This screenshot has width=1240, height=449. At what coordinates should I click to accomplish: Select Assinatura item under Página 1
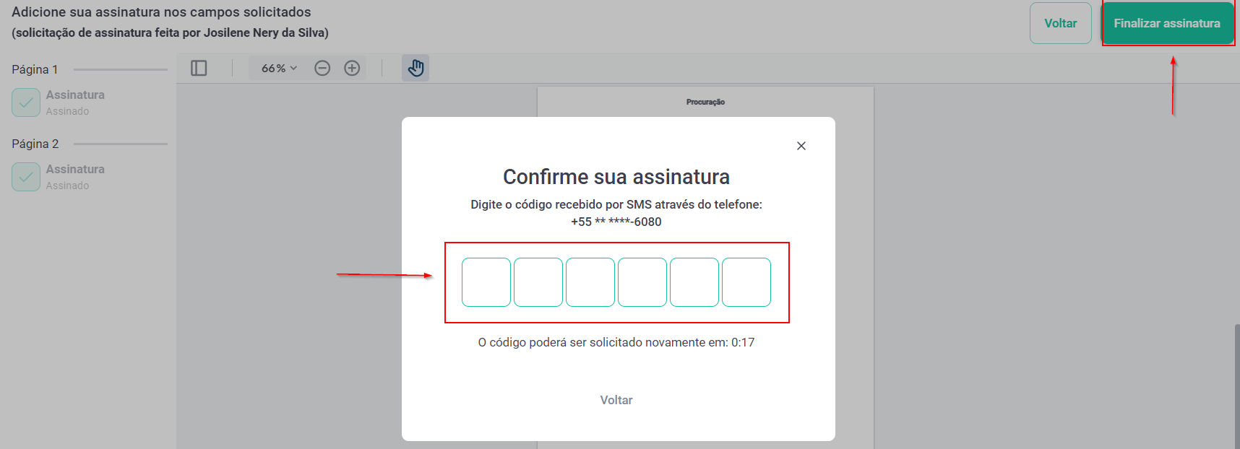coord(75,95)
